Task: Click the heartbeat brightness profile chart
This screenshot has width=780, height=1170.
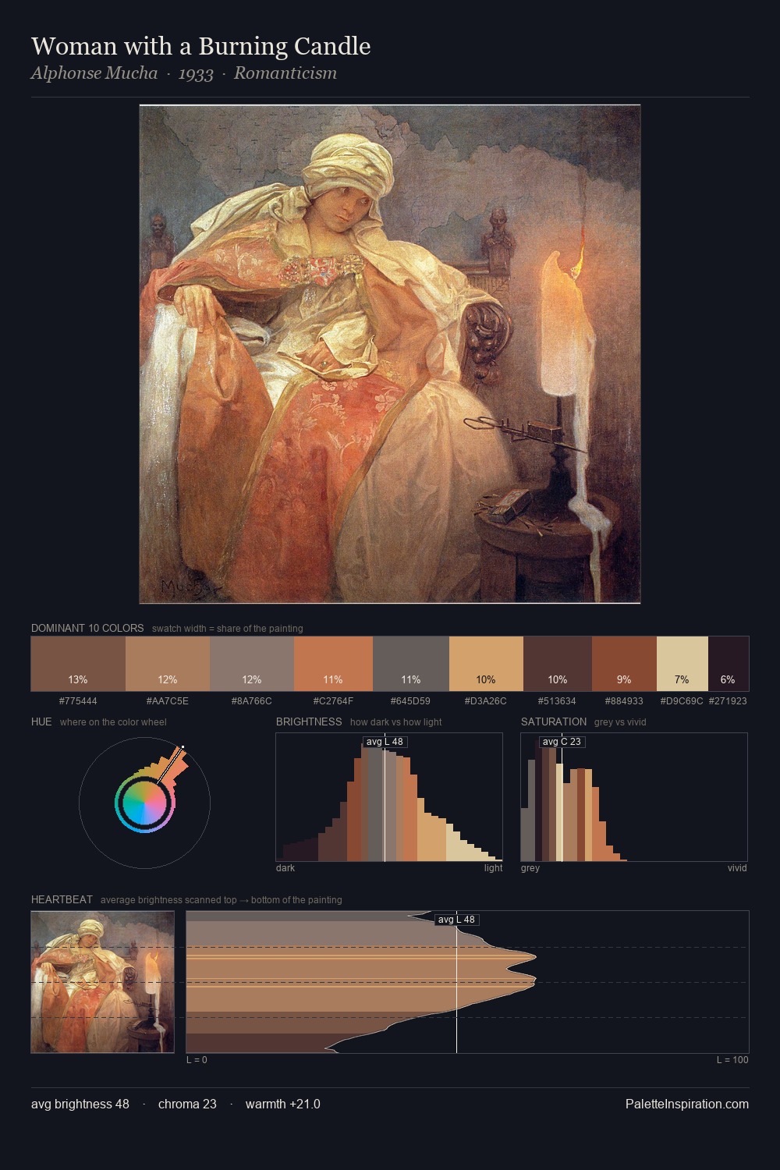Action: tap(467, 982)
